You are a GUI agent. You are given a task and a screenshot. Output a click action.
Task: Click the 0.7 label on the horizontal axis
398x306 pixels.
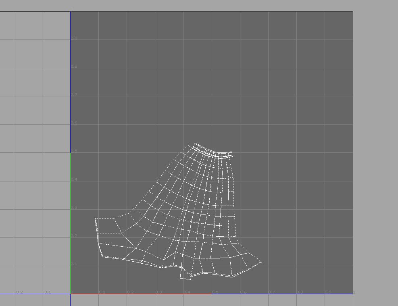(x=272, y=292)
